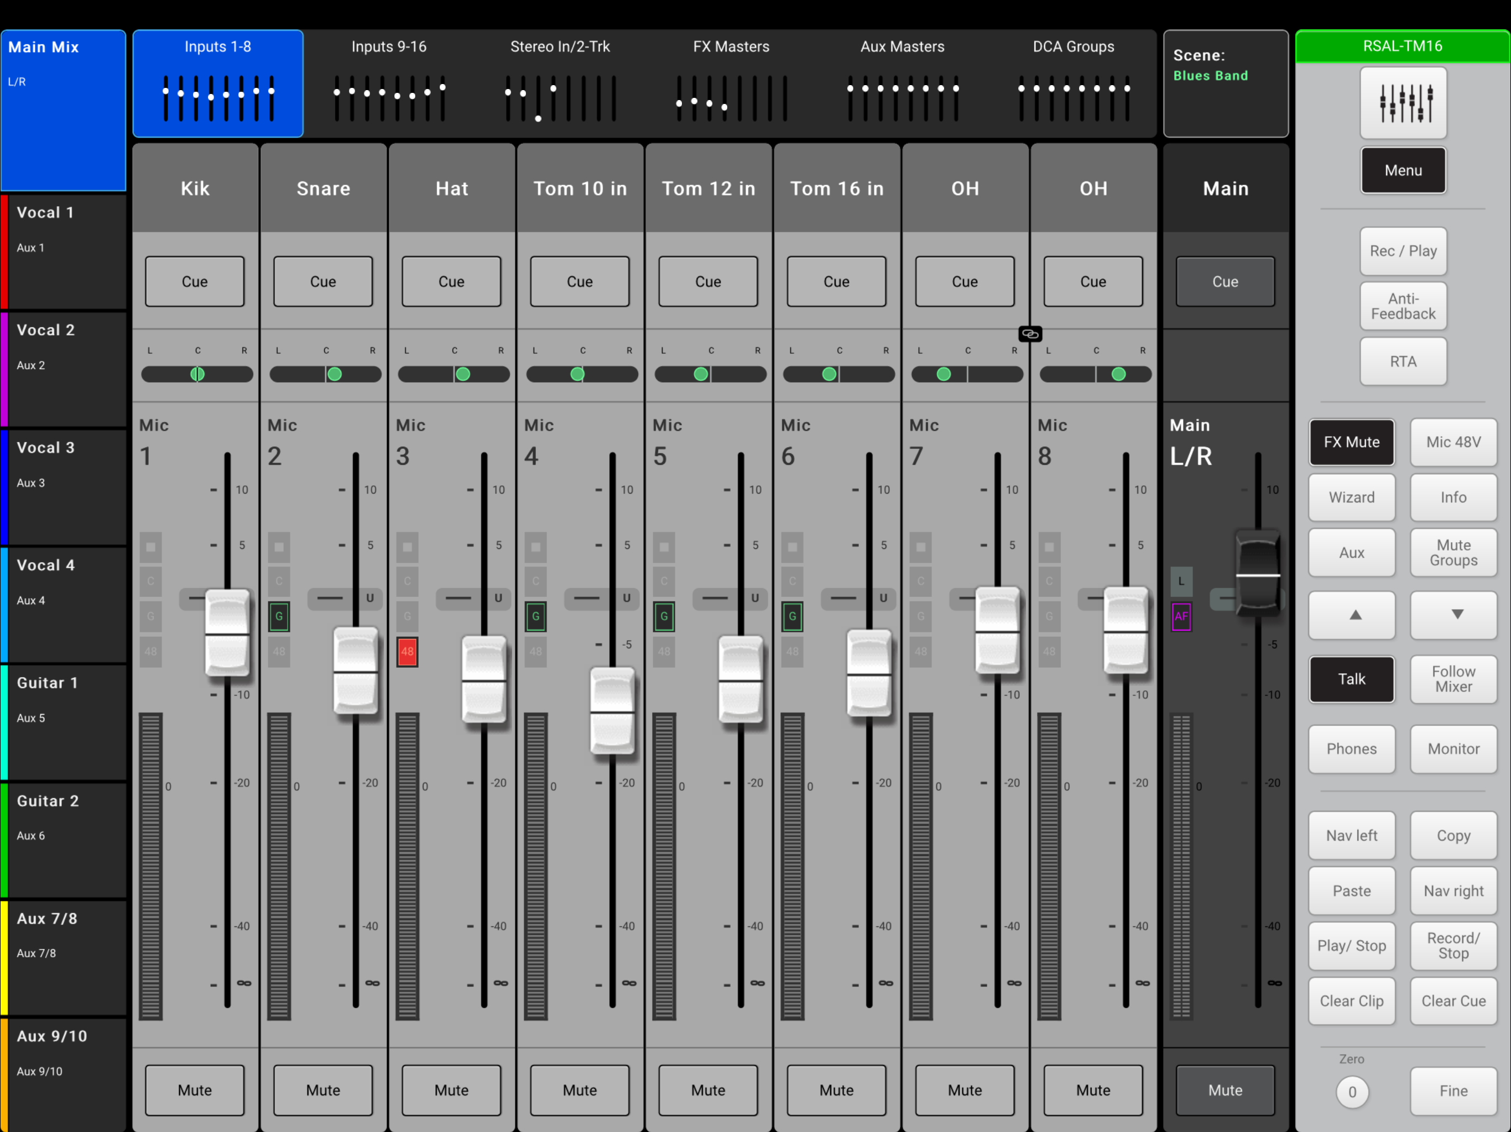The image size is (1511, 1132).
Task: Mute the Kik channel
Action: (195, 1089)
